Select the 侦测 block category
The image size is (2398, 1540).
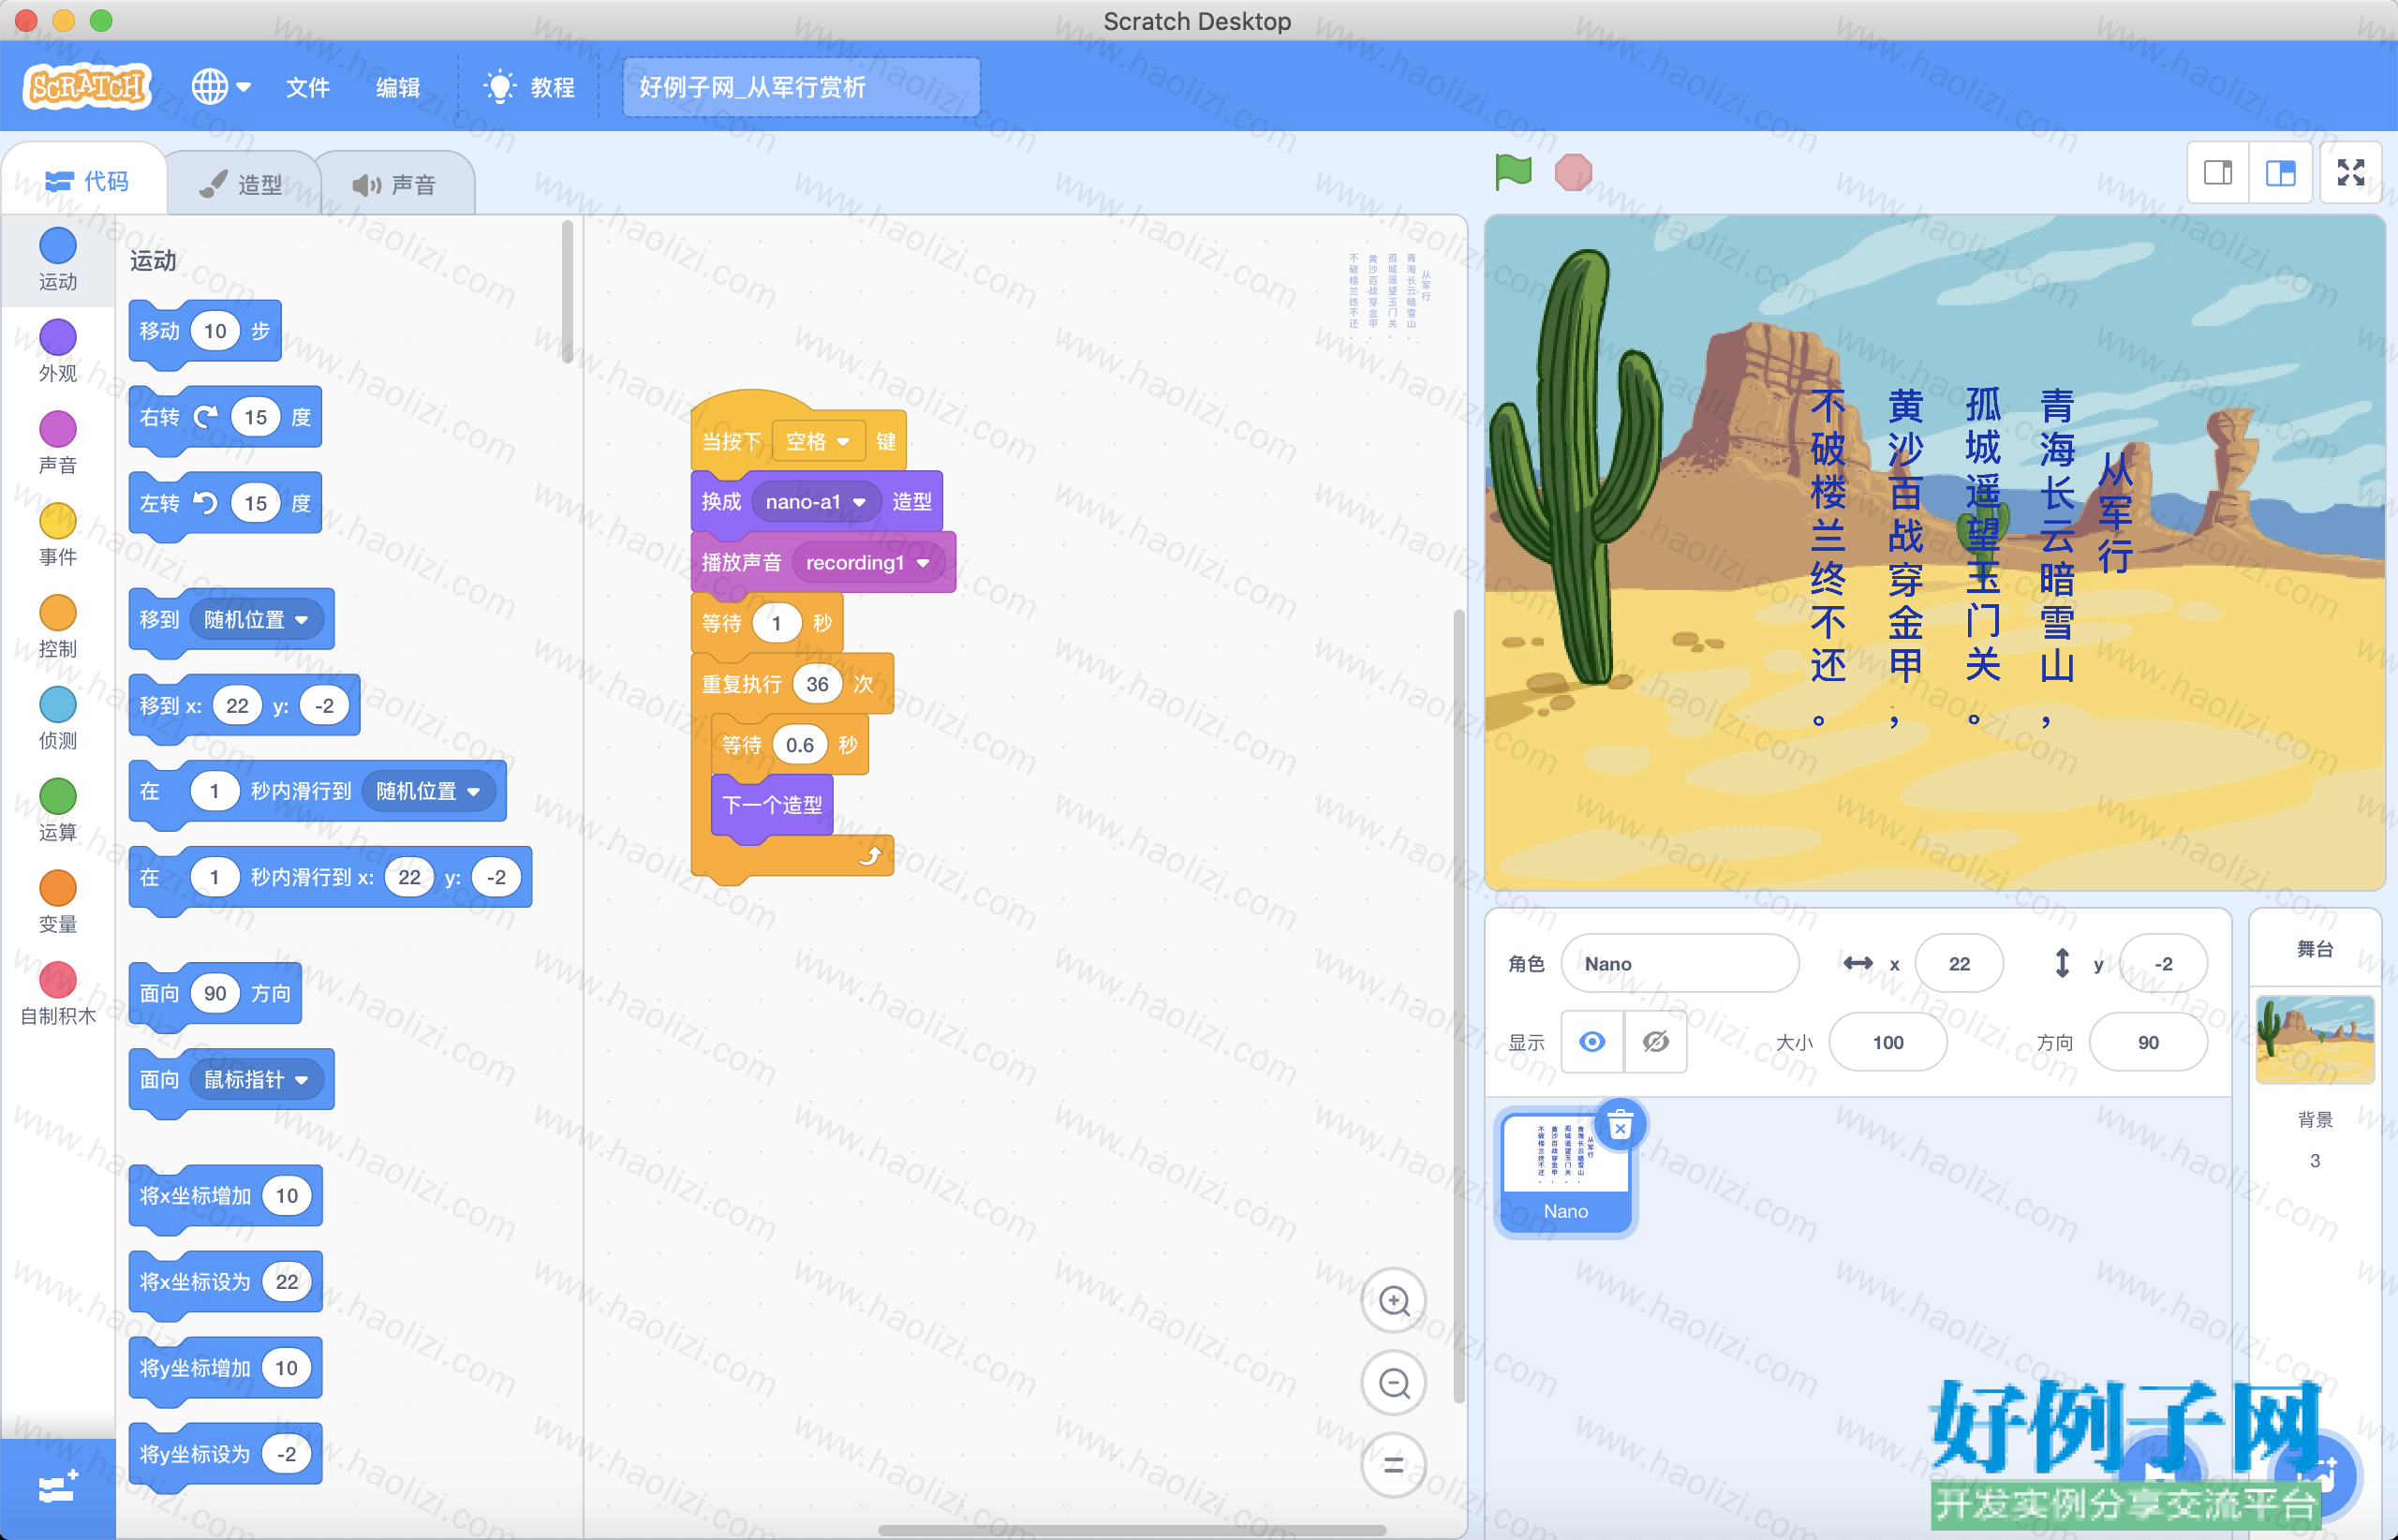[x=58, y=720]
